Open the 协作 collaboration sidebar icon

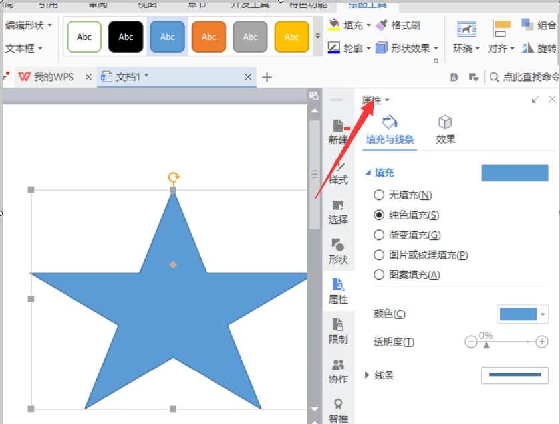(338, 371)
